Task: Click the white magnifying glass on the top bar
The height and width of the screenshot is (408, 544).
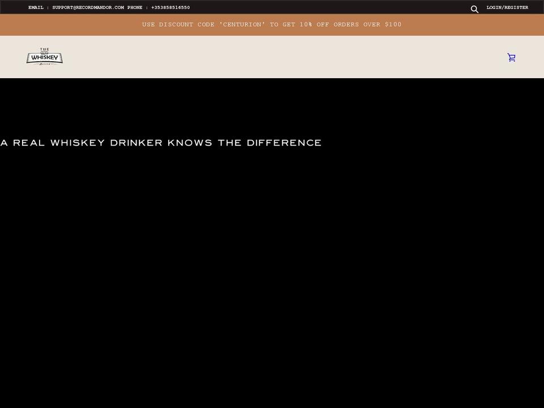Action: click(474, 9)
